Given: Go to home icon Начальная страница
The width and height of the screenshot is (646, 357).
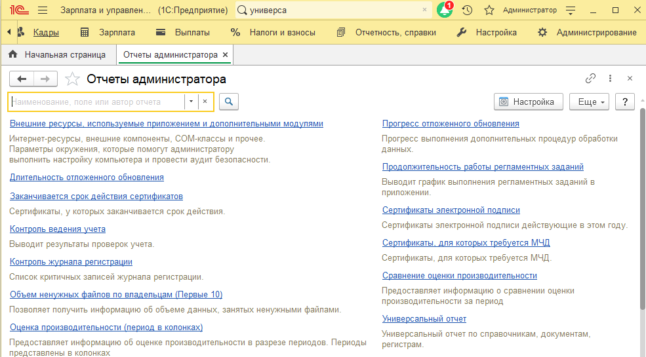Looking at the screenshot, I should coord(12,55).
